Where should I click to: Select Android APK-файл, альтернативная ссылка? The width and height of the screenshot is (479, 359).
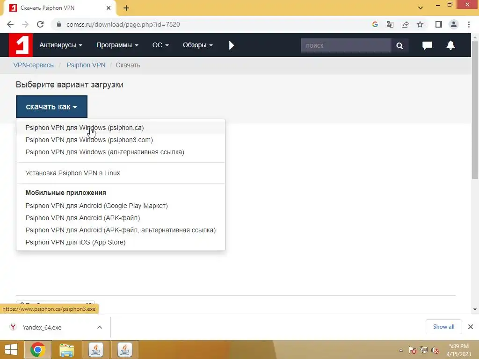point(121,230)
